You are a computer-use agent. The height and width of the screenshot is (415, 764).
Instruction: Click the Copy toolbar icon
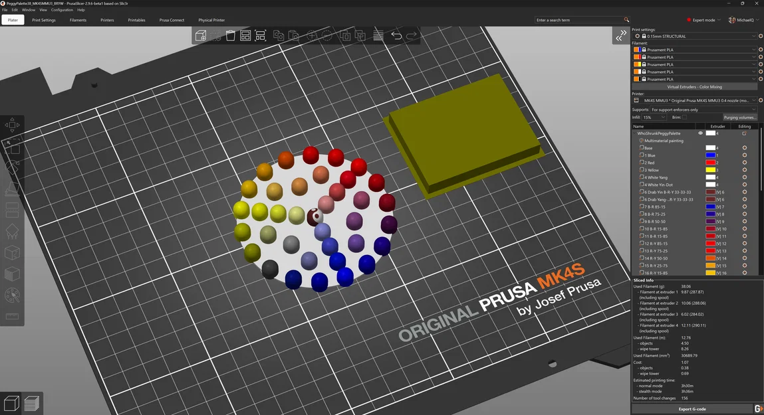[x=278, y=35]
